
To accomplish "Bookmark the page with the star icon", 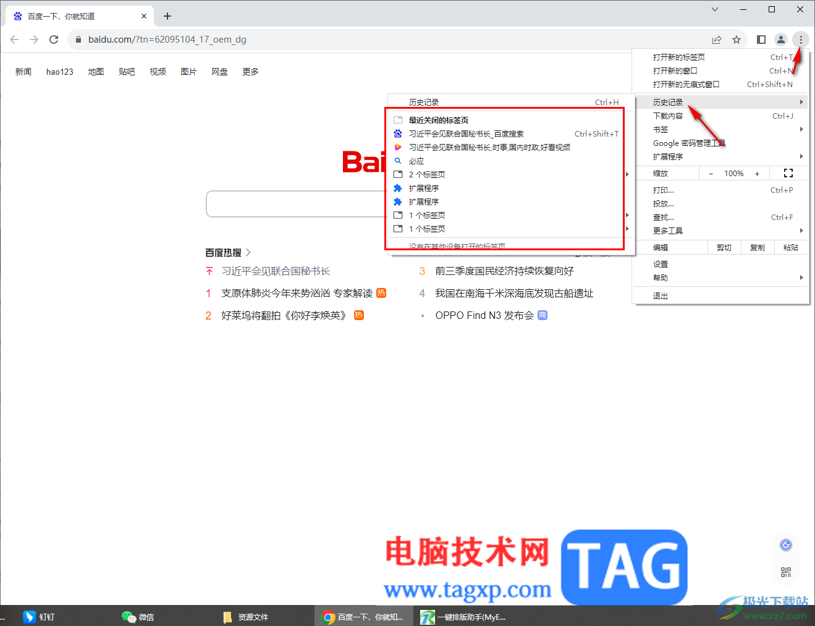I will pyautogui.click(x=737, y=39).
